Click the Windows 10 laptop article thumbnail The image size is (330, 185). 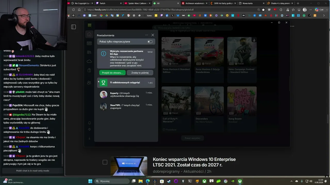[129, 166]
